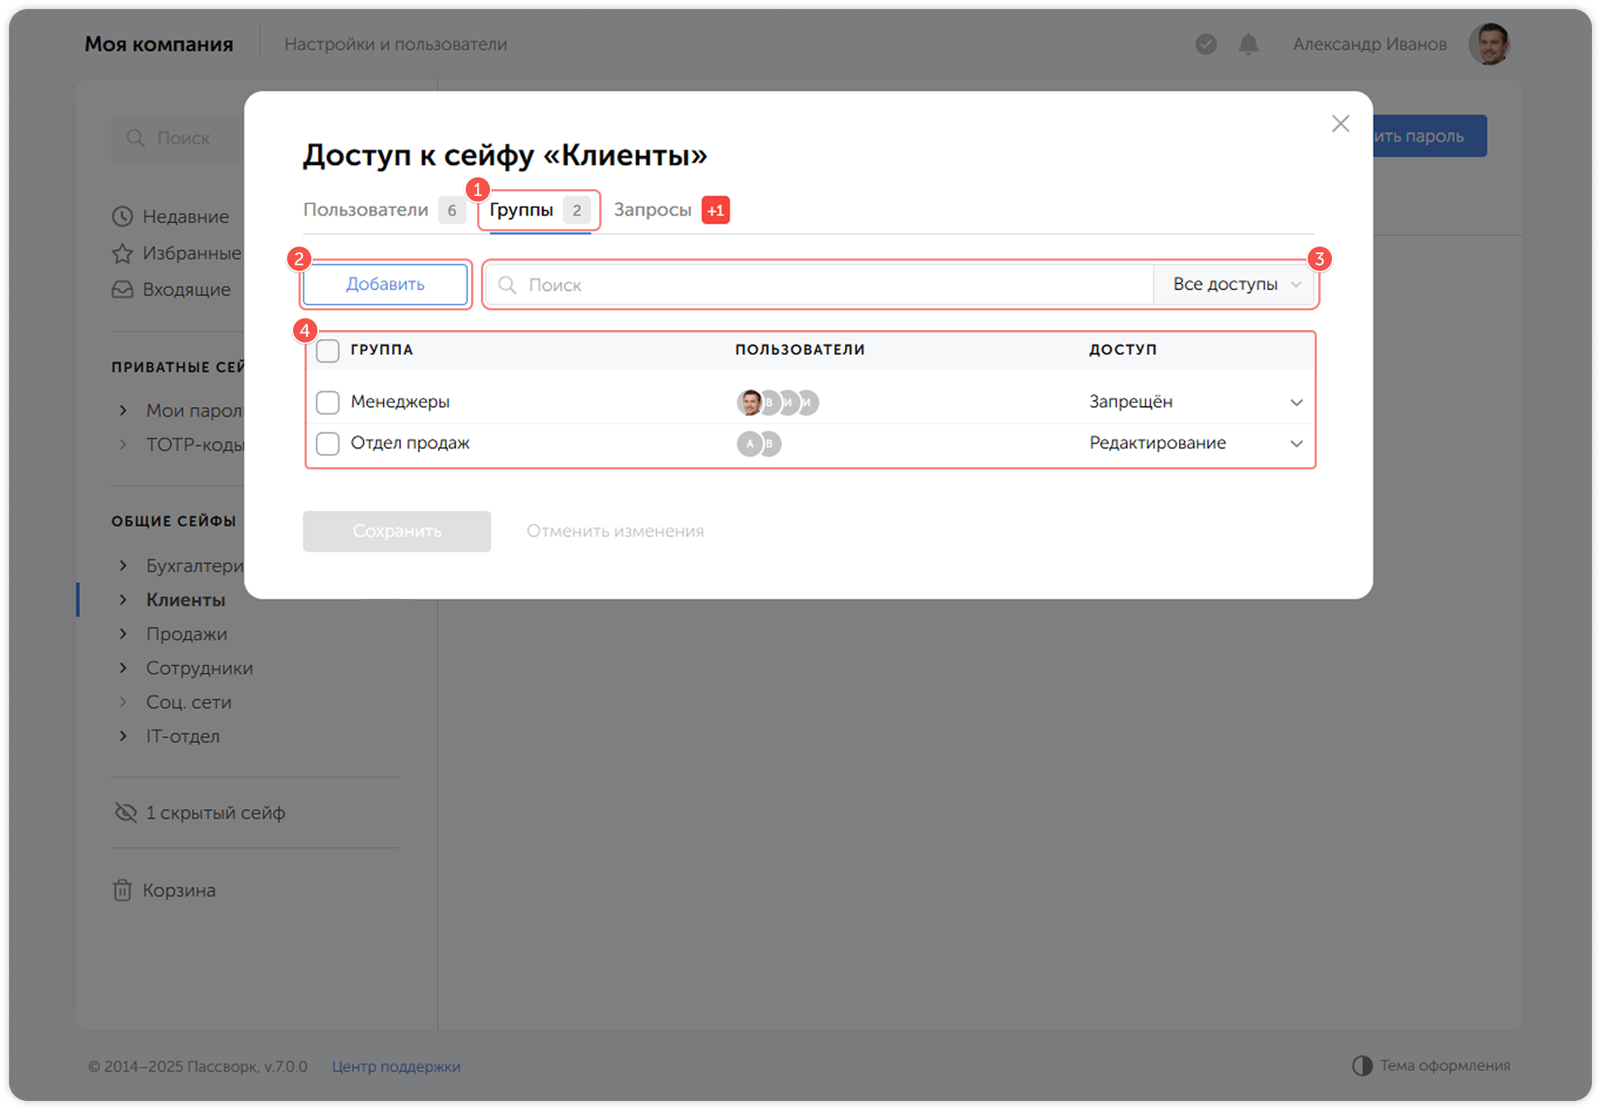This screenshot has width=1601, height=1110.
Task: Click the Запрещён access value
Action: click(1131, 402)
